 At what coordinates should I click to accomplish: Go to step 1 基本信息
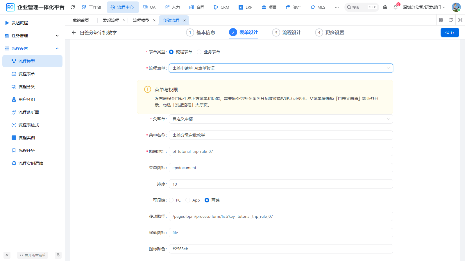tap(201, 32)
